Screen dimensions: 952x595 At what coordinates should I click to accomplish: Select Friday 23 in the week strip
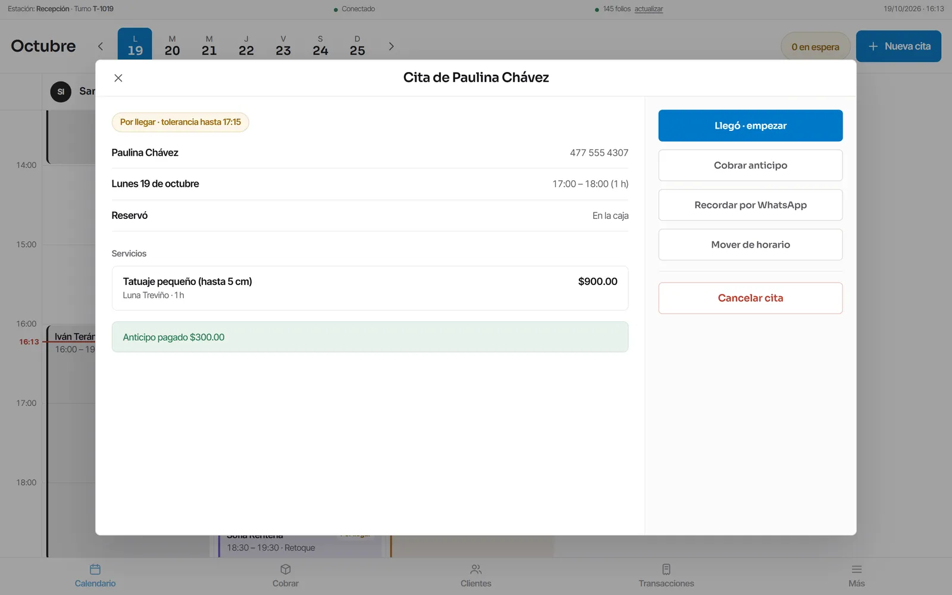(x=283, y=46)
